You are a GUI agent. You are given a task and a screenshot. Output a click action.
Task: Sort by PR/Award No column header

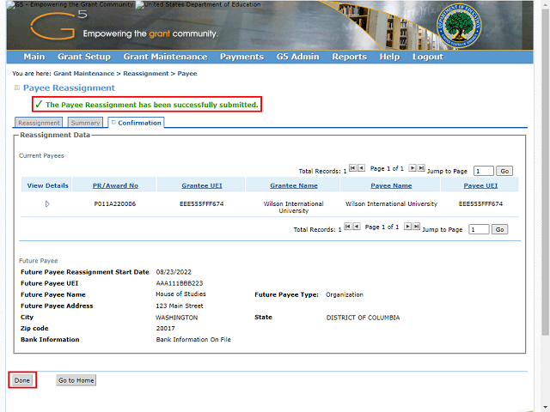[115, 185]
